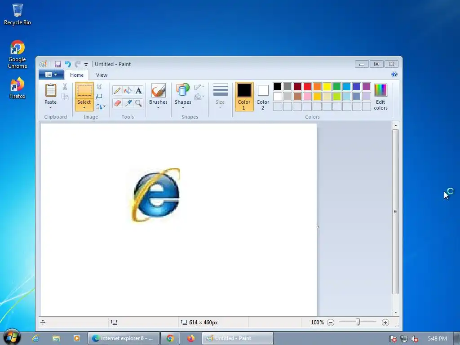Open Paint Help question mark icon
460x345 pixels.
pos(394,74)
